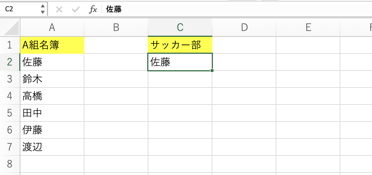This screenshot has width=372, height=175.
Task: Click the down arrow of the Name Box stepper
Action: pos(43,12)
